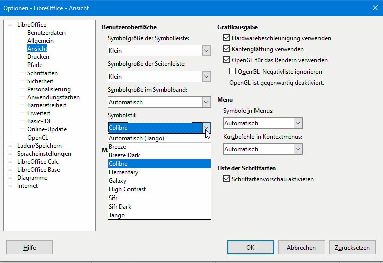Screen dimensions: 383x263
Task: Close the Optionen dialog window
Action: (x=375, y=8)
